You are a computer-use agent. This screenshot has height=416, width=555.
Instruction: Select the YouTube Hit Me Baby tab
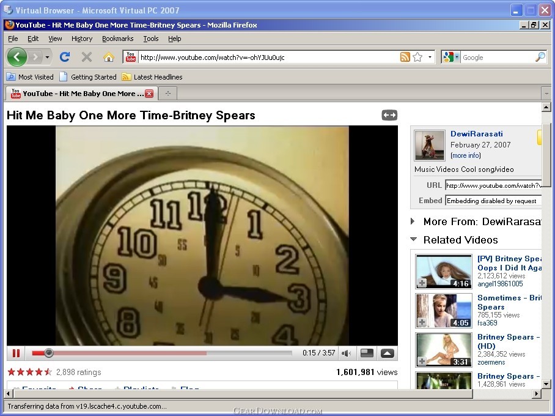click(x=81, y=94)
